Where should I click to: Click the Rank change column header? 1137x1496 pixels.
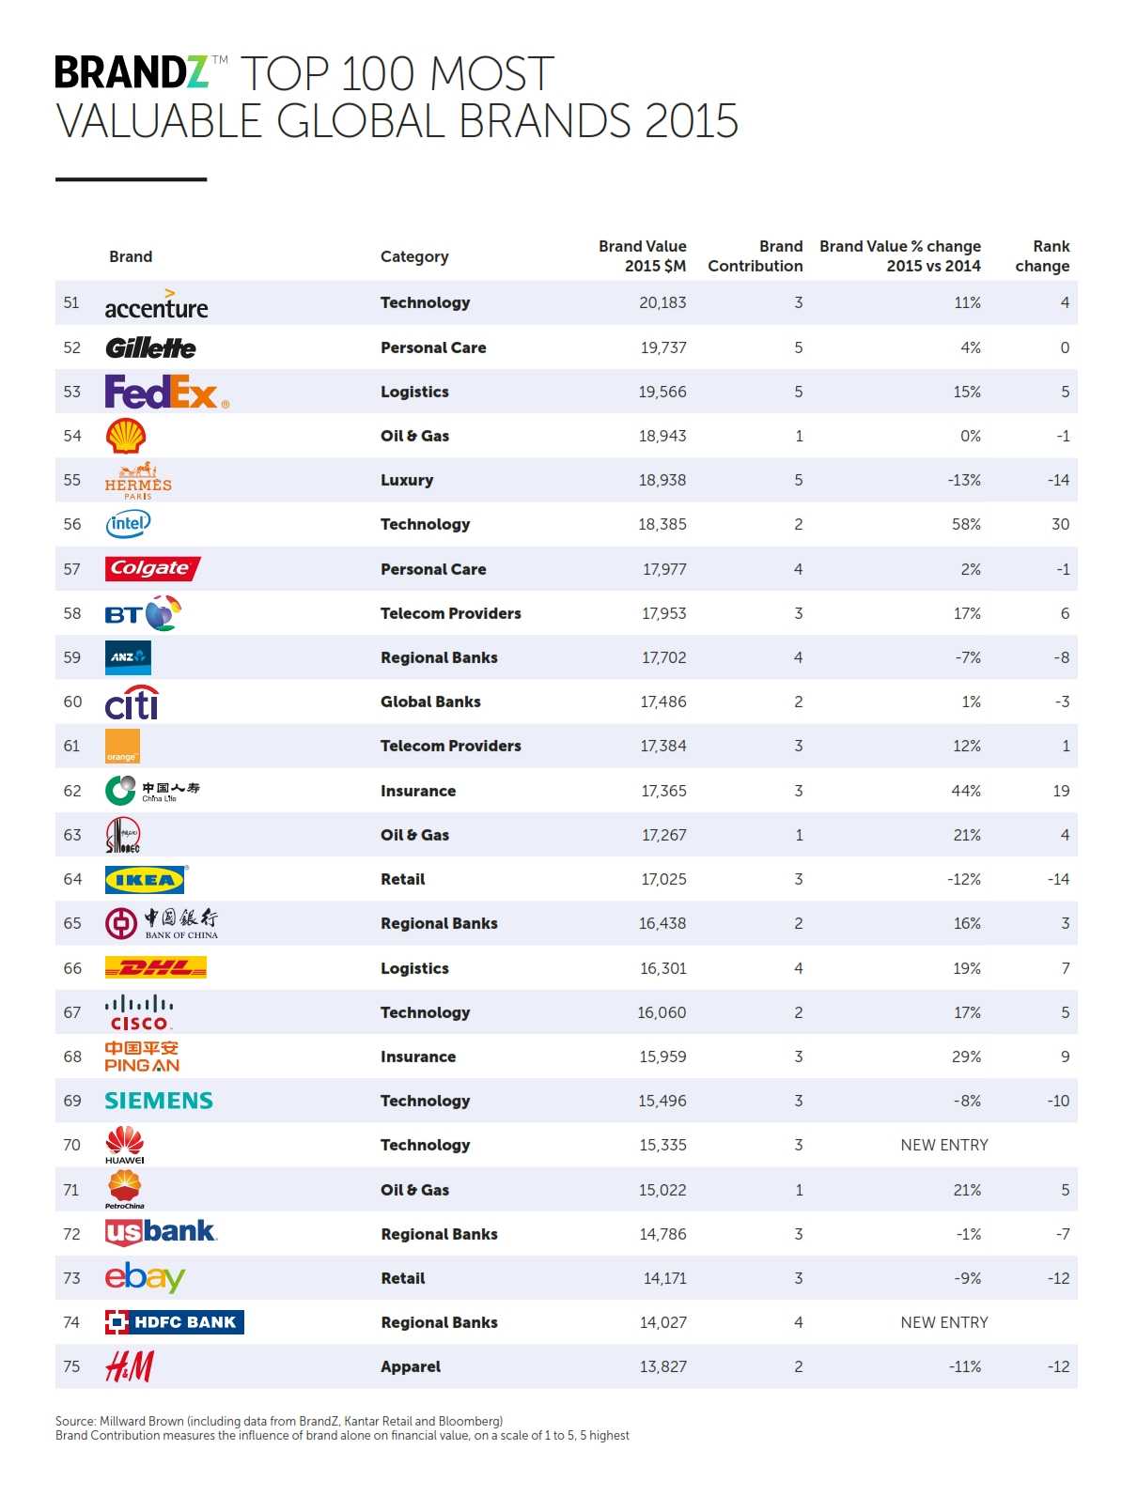1042,256
